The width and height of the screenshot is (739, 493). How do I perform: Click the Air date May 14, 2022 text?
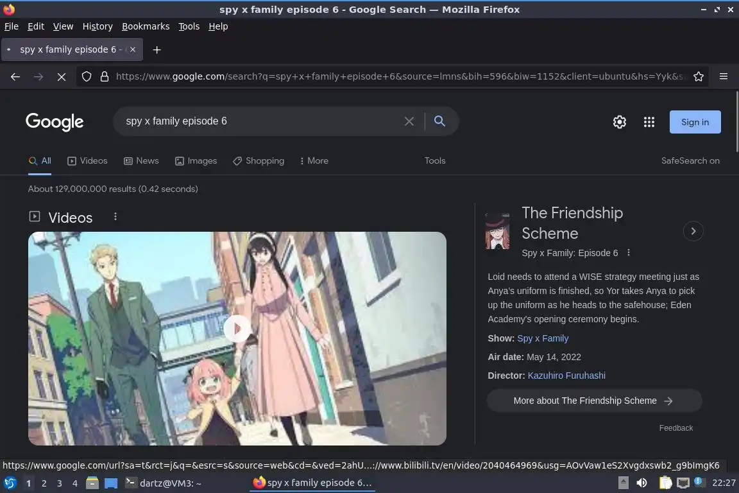534,357
